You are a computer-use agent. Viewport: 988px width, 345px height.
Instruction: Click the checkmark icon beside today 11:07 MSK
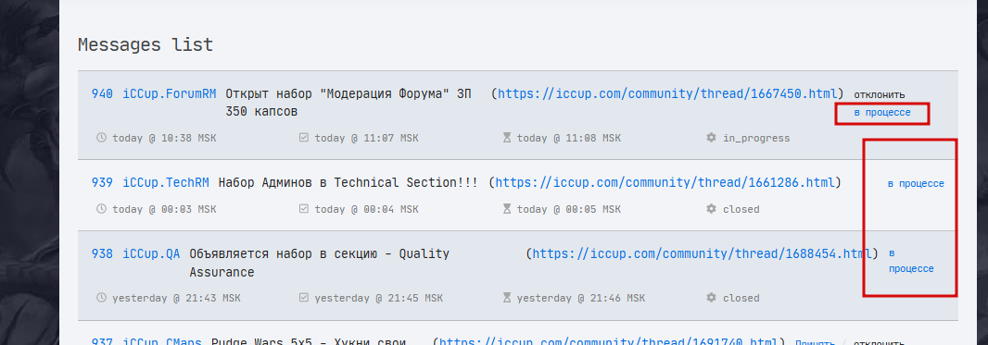pyautogui.click(x=304, y=138)
